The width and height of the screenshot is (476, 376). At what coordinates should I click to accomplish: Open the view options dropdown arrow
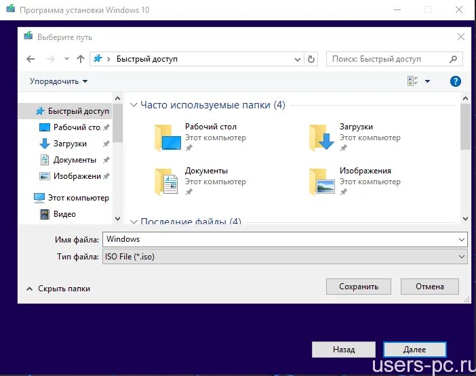pyautogui.click(x=427, y=81)
